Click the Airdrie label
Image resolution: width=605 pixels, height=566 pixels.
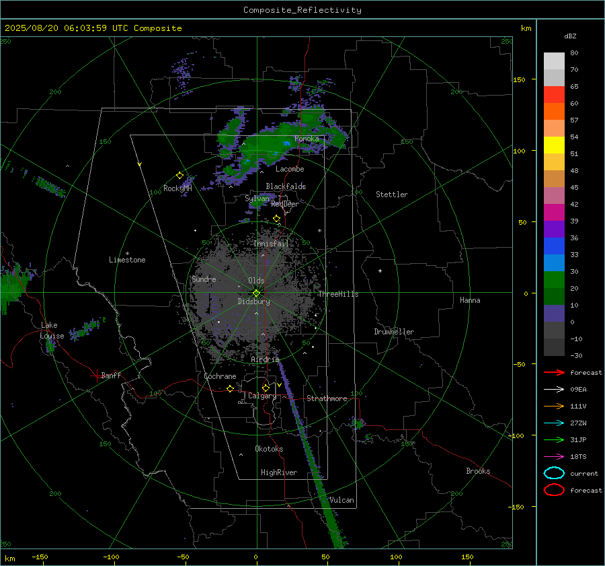(265, 359)
